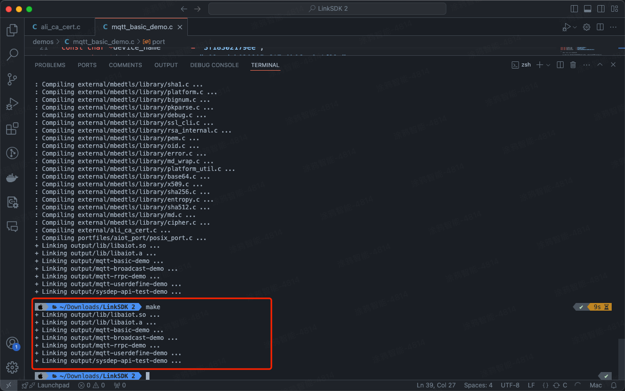Switch to the COMMENTS panel tab

(x=125, y=65)
